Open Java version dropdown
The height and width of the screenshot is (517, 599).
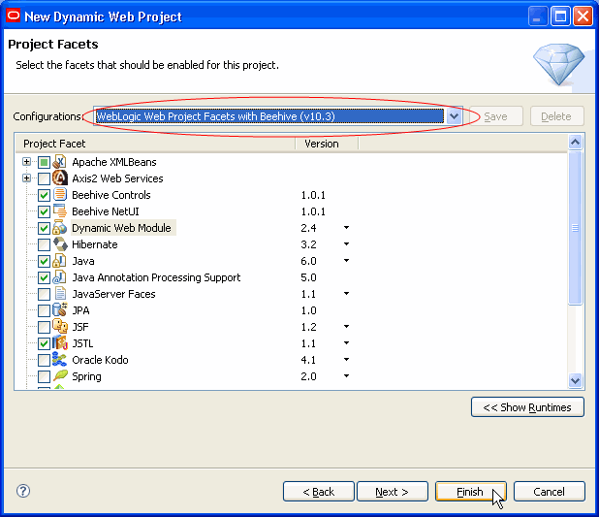346,260
